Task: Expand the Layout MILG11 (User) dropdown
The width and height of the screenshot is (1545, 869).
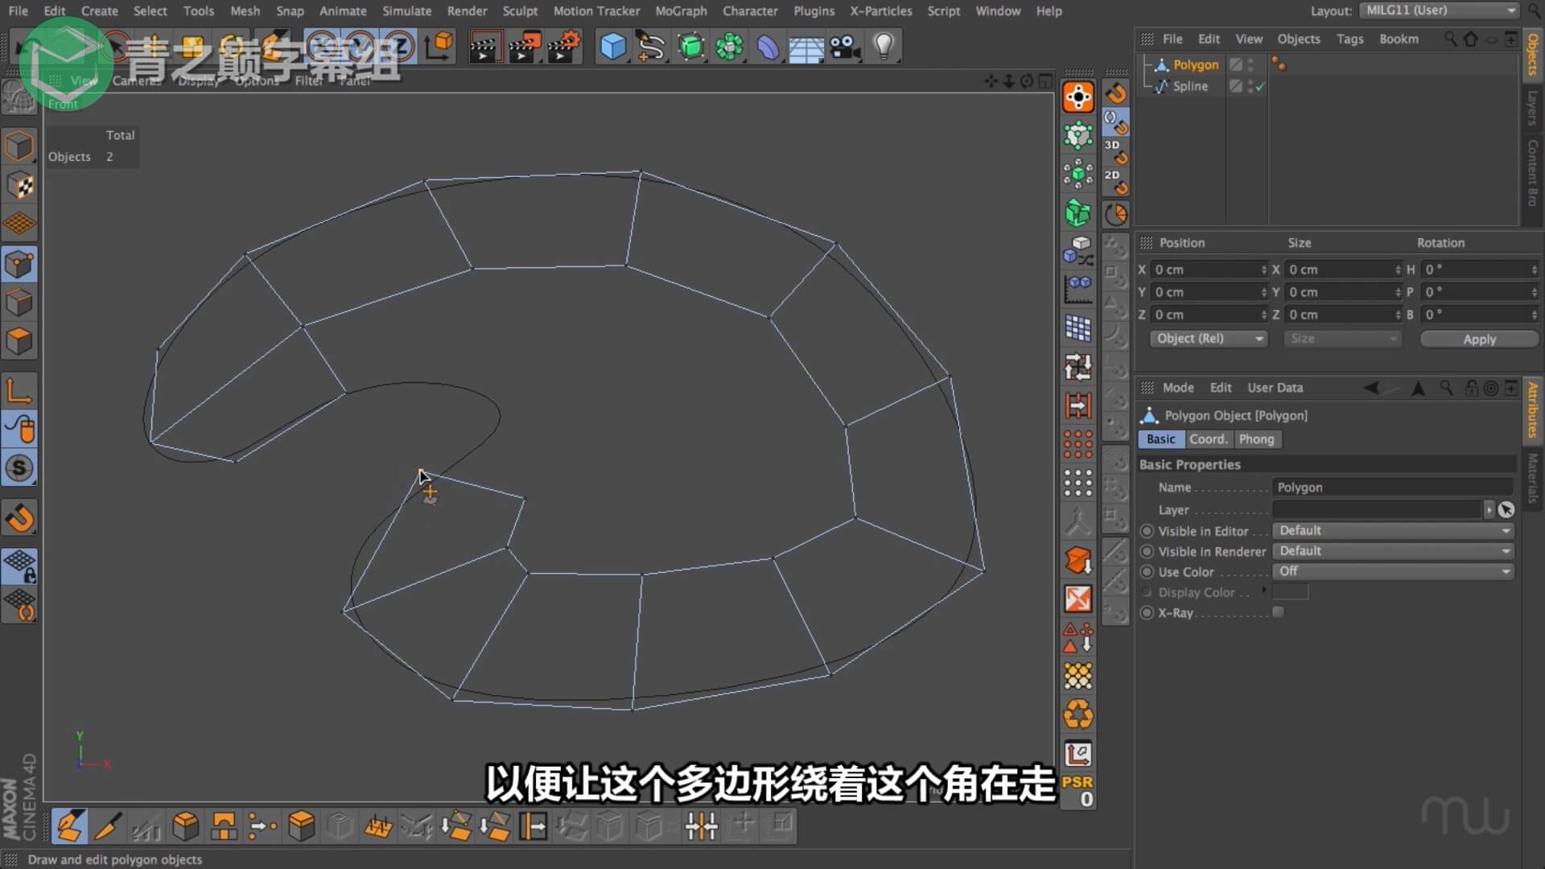Action: [x=1439, y=10]
